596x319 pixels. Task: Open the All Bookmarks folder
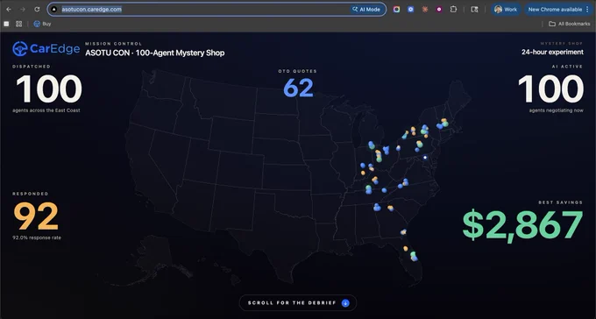click(570, 24)
